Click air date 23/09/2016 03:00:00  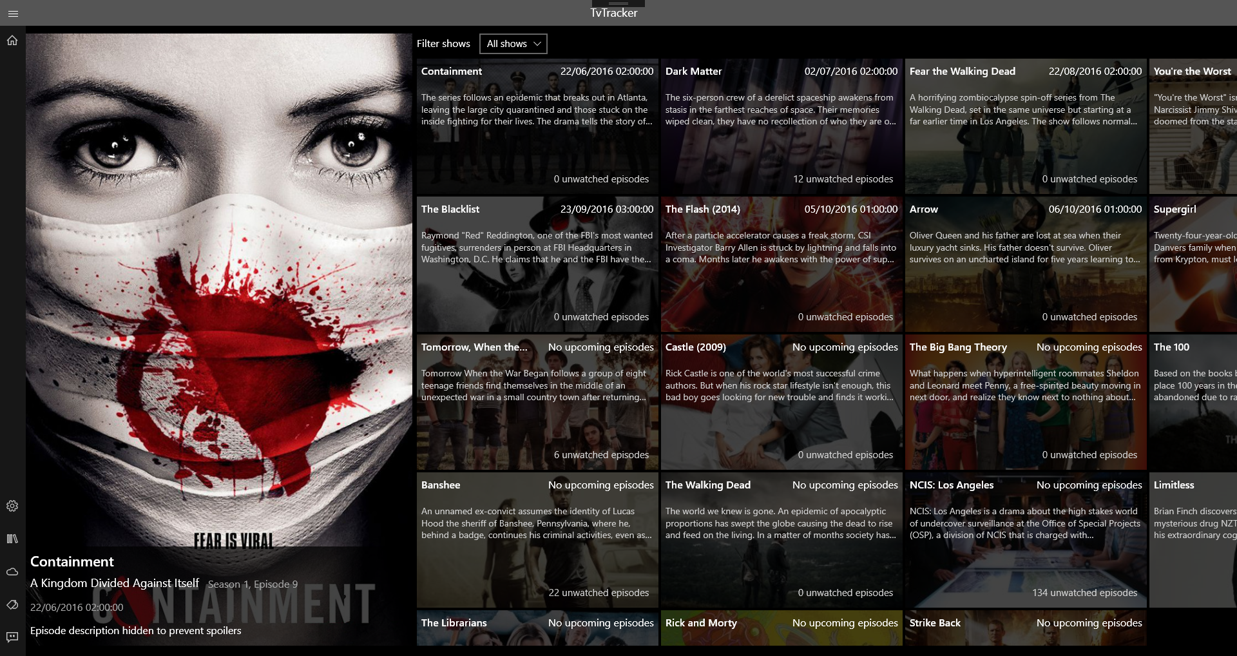(607, 209)
